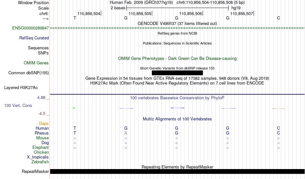Click the OMIM Genes track label
This screenshot has height=179, width=305.
tap(36, 63)
